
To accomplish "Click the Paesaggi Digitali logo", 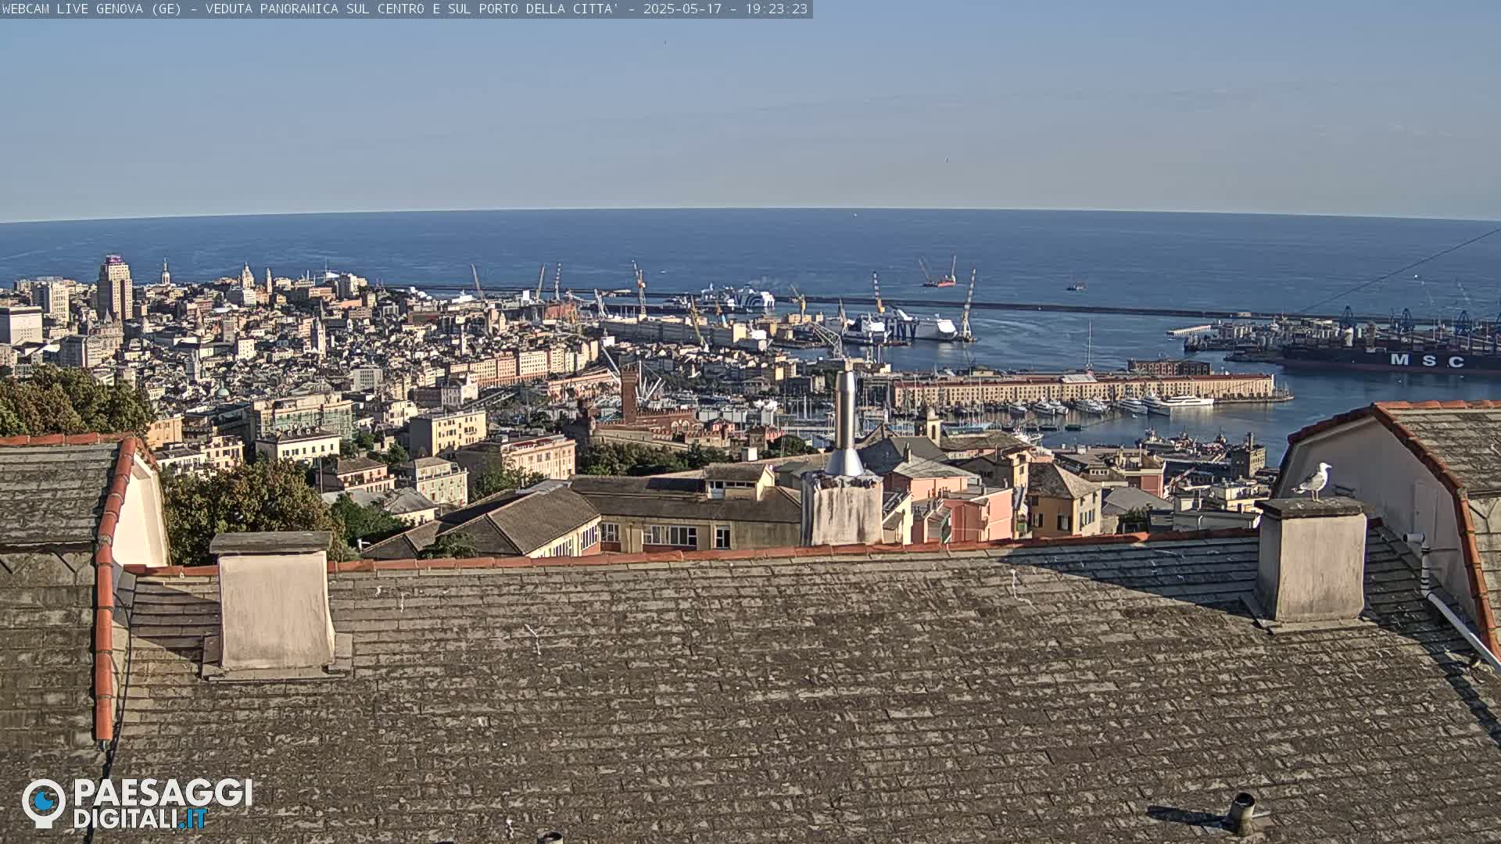I will (137, 803).
